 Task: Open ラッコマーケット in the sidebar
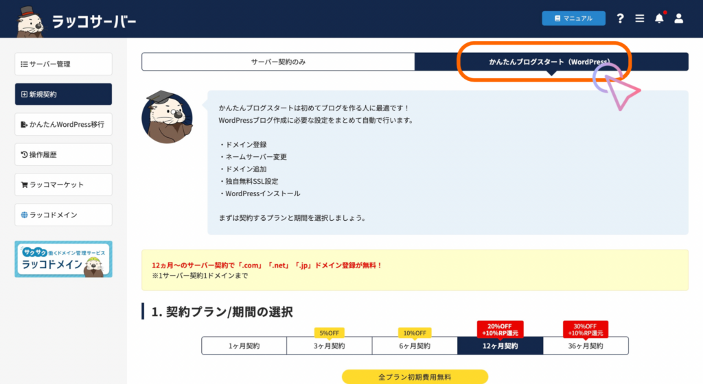(63, 185)
